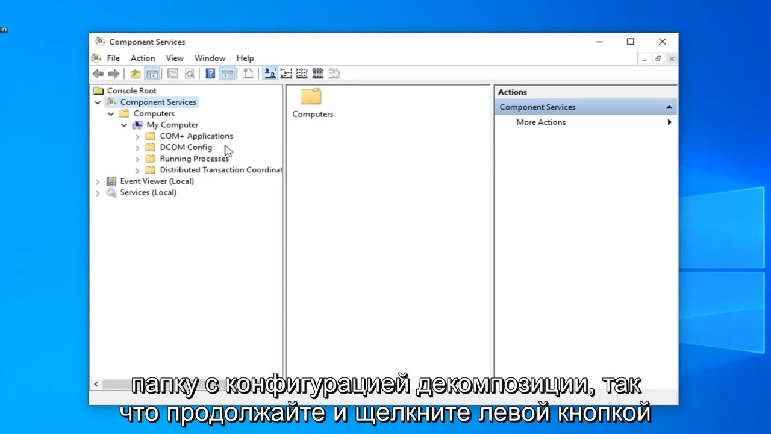Maximize the Component Services window
The width and height of the screenshot is (771, 434).
(x=630, y=42)
